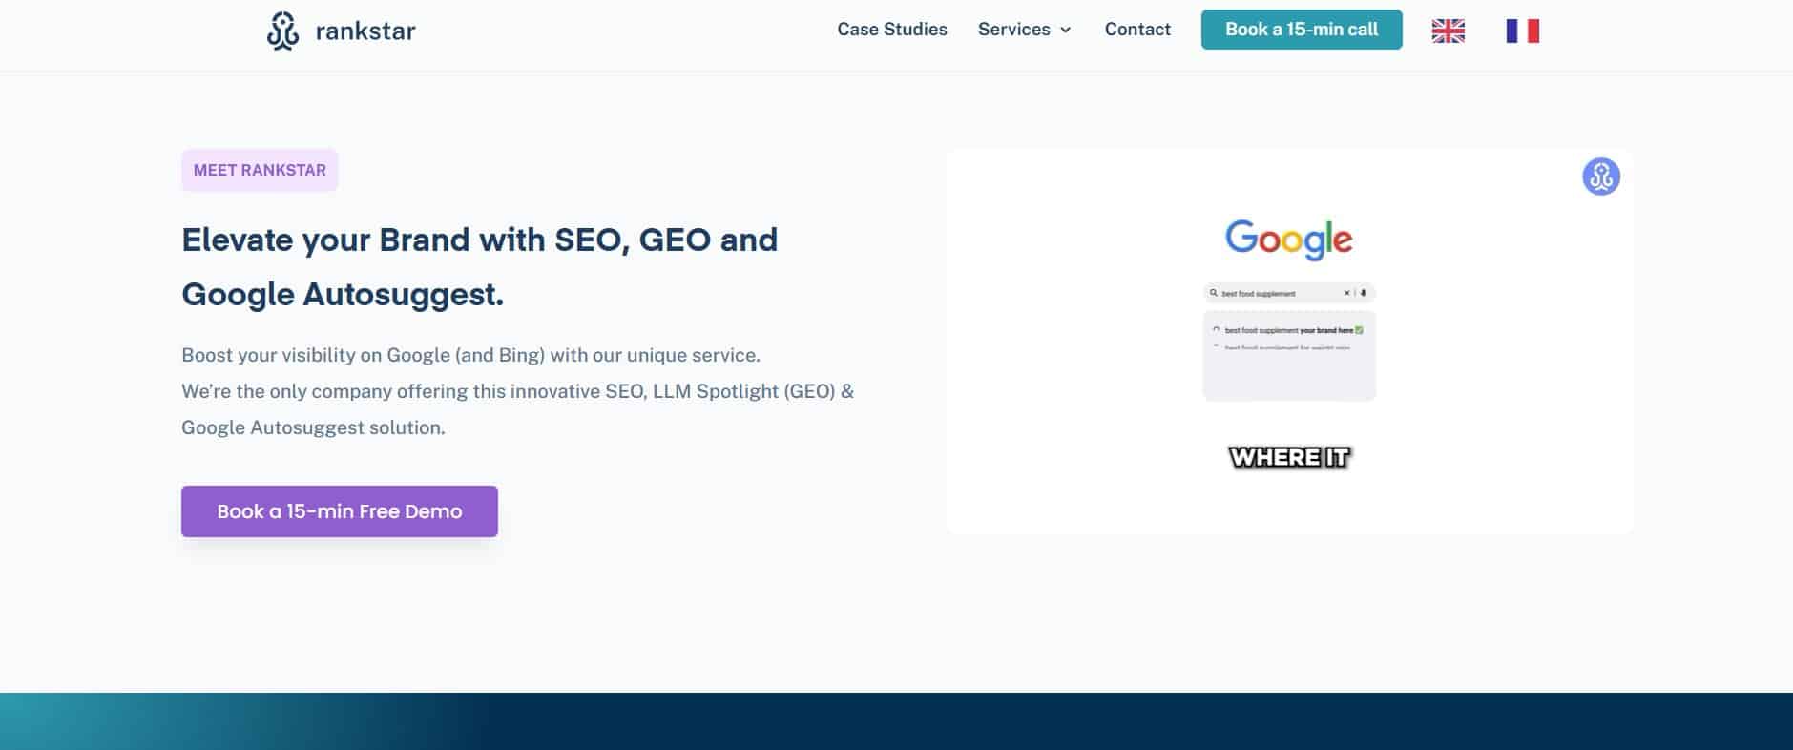1793x750 pixels.
Task: Click the round rankstar badge on the video
Action: pyautogui.click(x=1601, y=177)
